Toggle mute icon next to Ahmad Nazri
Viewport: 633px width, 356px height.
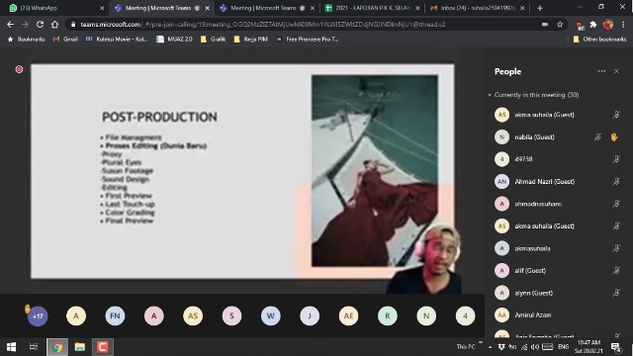pos(616,182)
